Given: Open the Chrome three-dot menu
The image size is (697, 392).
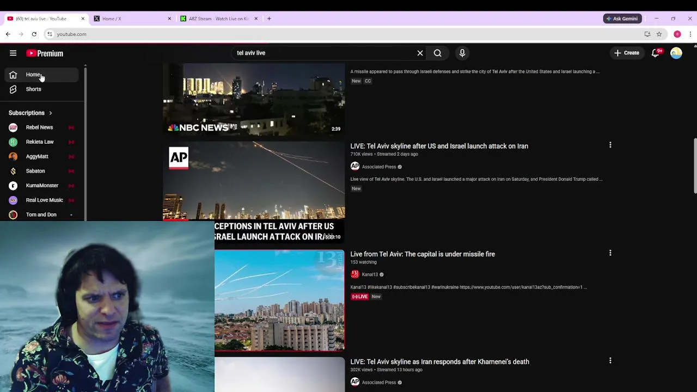Looking at the screenshot, I should tap(690, 34).
